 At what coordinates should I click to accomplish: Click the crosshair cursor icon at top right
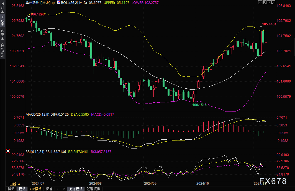click(x=260, y=2)
